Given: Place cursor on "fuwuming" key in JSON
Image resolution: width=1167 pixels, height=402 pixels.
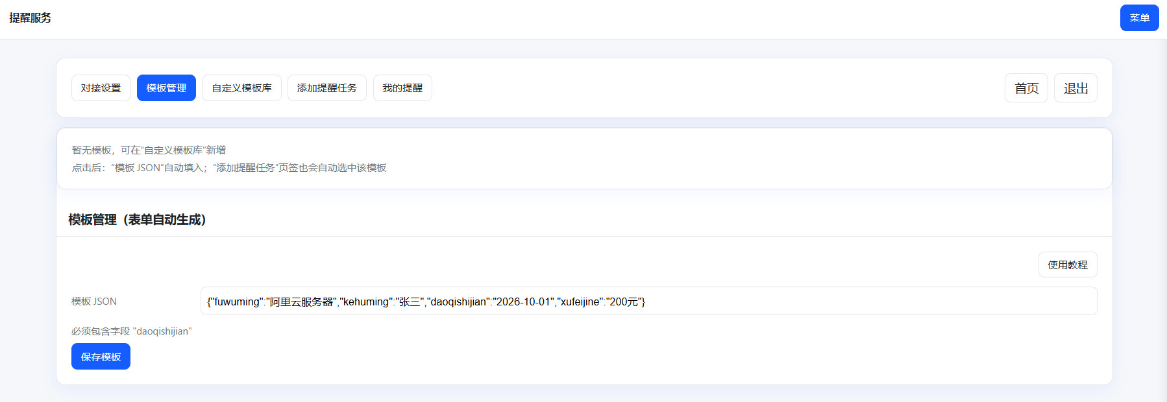Looking at the screenshot, I should coord(236,302).
